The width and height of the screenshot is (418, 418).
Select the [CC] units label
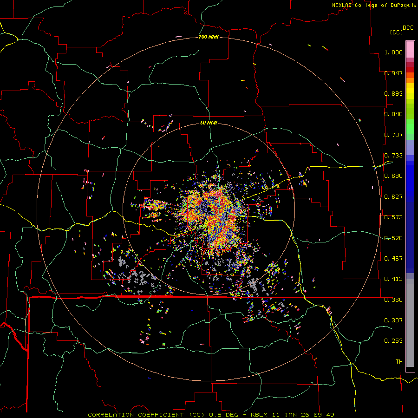pyautogui.click(x=396, y=32)
